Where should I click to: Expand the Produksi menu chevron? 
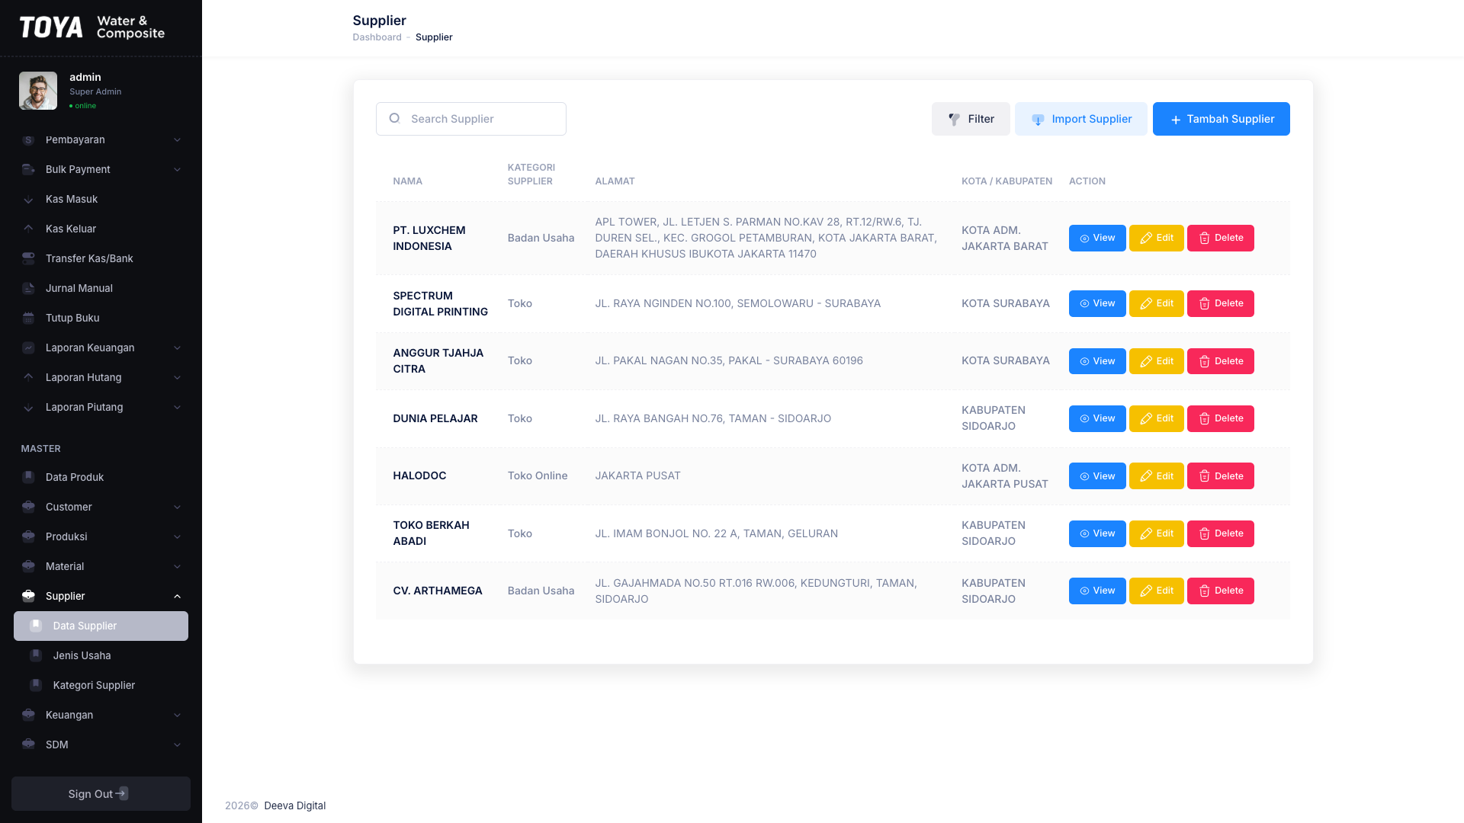click(177, 536)
